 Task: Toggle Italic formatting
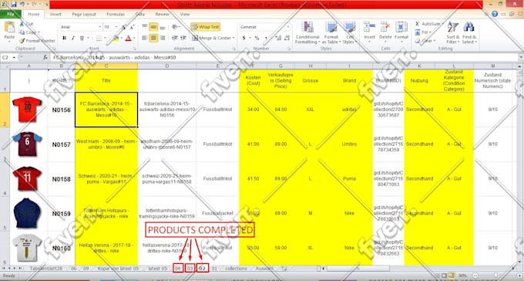[73, 38]
